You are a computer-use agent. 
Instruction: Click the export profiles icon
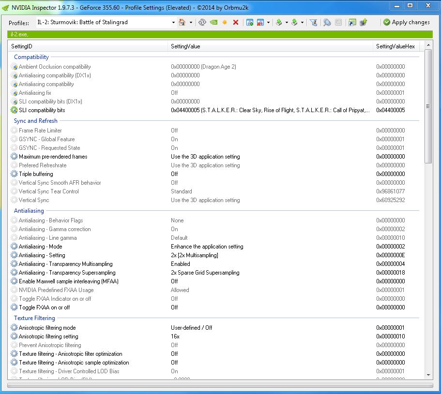pyautogui.click(x=279, y=22)
